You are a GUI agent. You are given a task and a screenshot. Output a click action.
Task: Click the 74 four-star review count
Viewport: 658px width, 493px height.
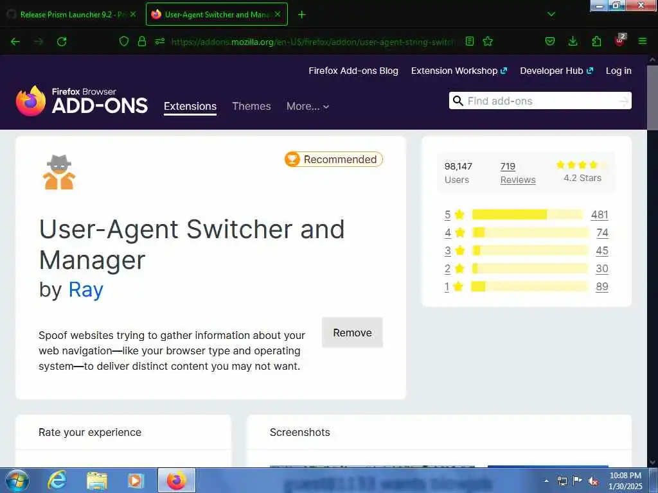(603, 232)
